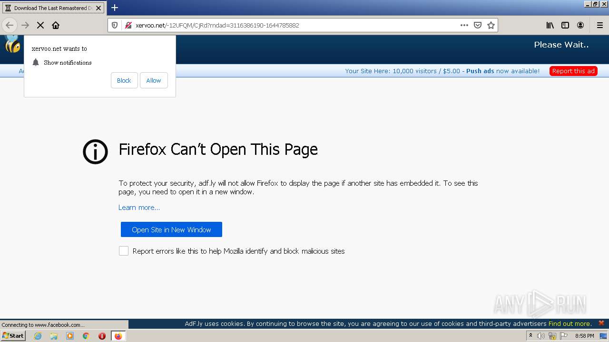Launch Windows Media Player from taskbar
Viewport: 609px width, 342px height.
70,336
